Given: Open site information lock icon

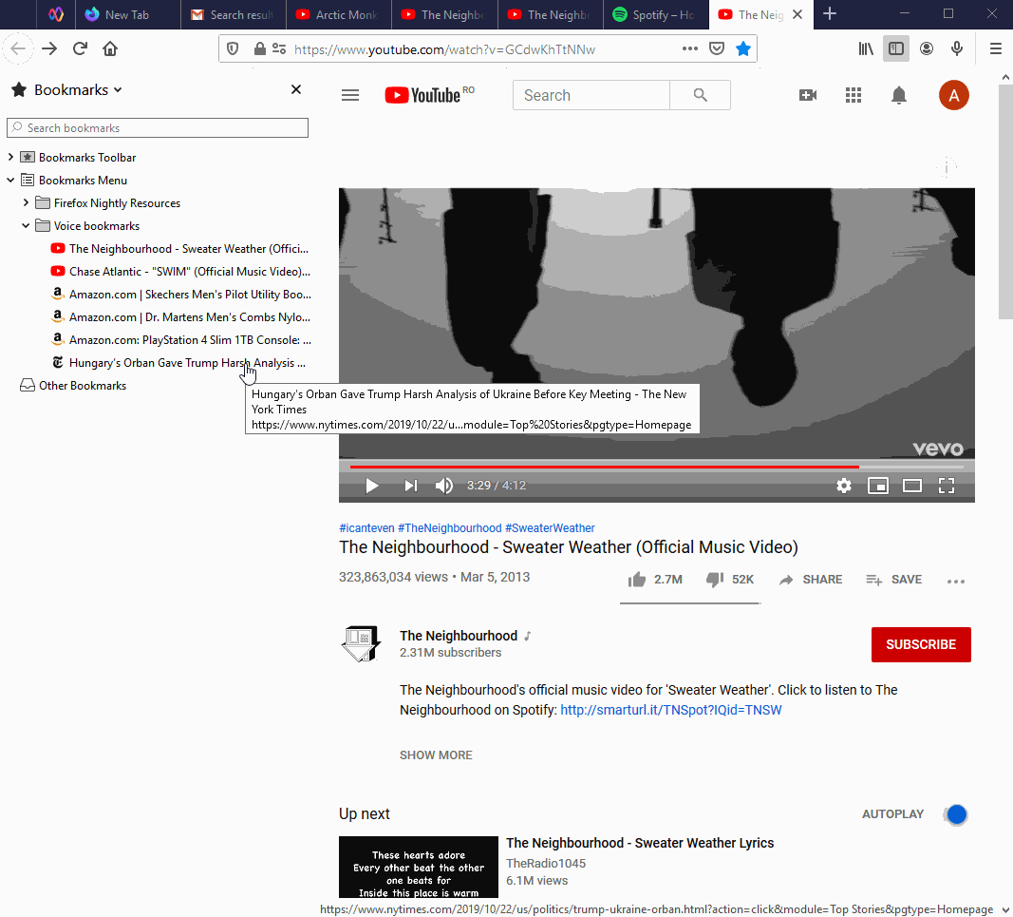Looking at the screenshot, I should click(260, 48).
